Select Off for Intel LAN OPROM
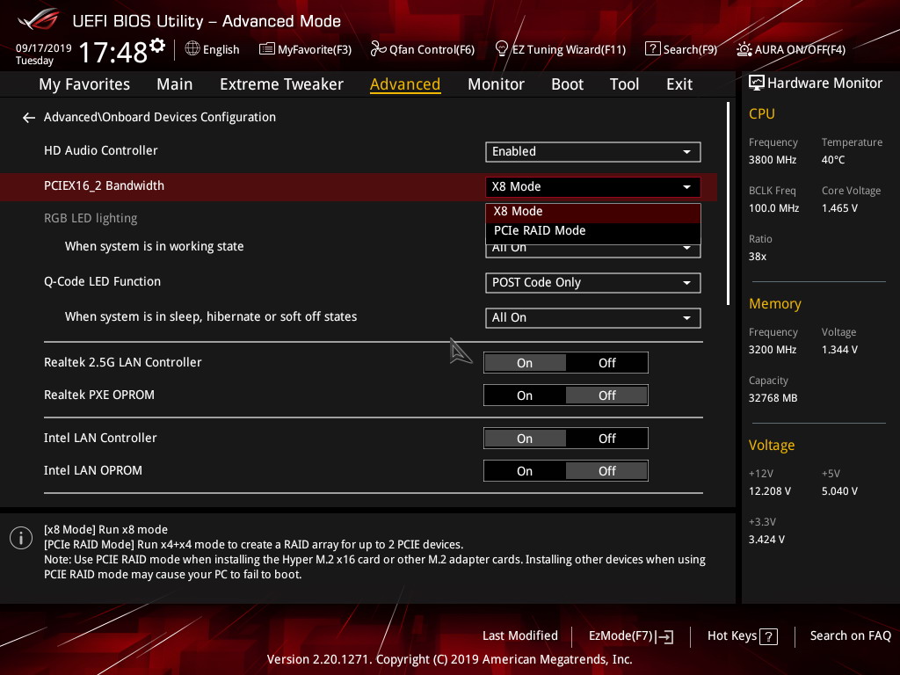Image resolution: width=900 pixels, height=675 pixels. [x=606, y=471]
